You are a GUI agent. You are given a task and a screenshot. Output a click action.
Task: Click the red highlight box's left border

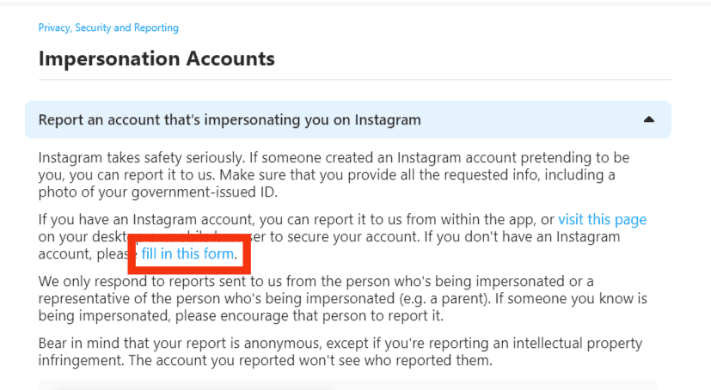132,253
